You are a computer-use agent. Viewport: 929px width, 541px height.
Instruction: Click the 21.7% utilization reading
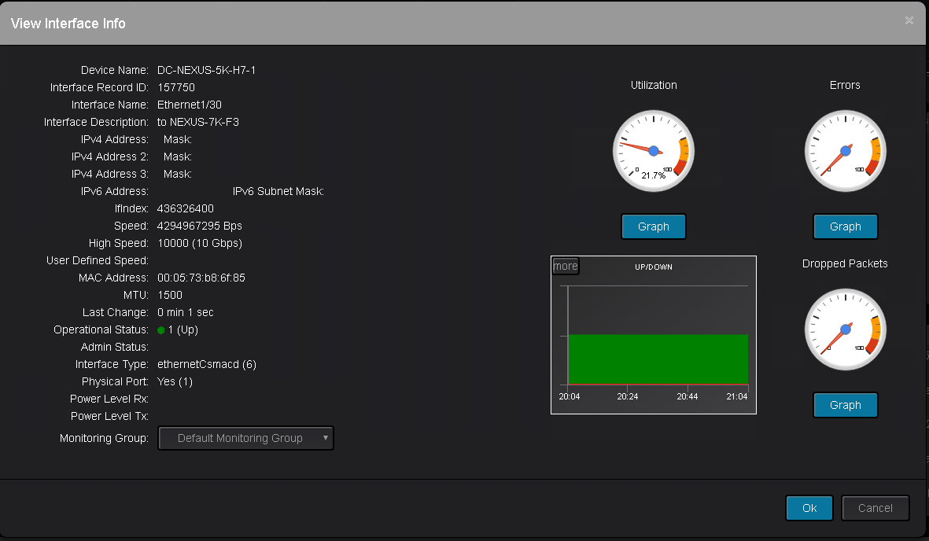654,175
